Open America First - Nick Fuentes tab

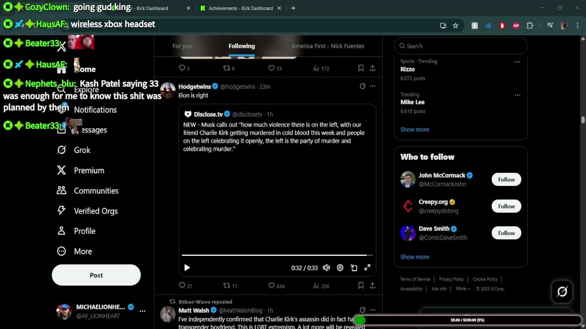tap(328, 46)
